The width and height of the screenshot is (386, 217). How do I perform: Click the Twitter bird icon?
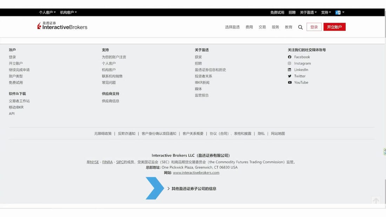289,76
